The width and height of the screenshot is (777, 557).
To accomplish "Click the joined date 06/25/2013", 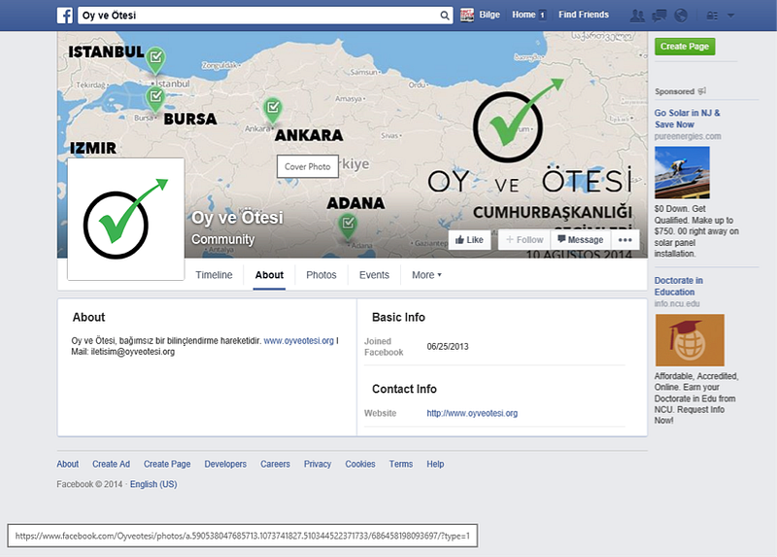I will pyautogui.click(x=448, y=347).
